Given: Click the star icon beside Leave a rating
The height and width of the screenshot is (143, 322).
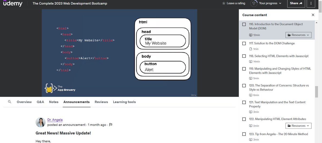Looking at the screenshot, I should [224, 3].
